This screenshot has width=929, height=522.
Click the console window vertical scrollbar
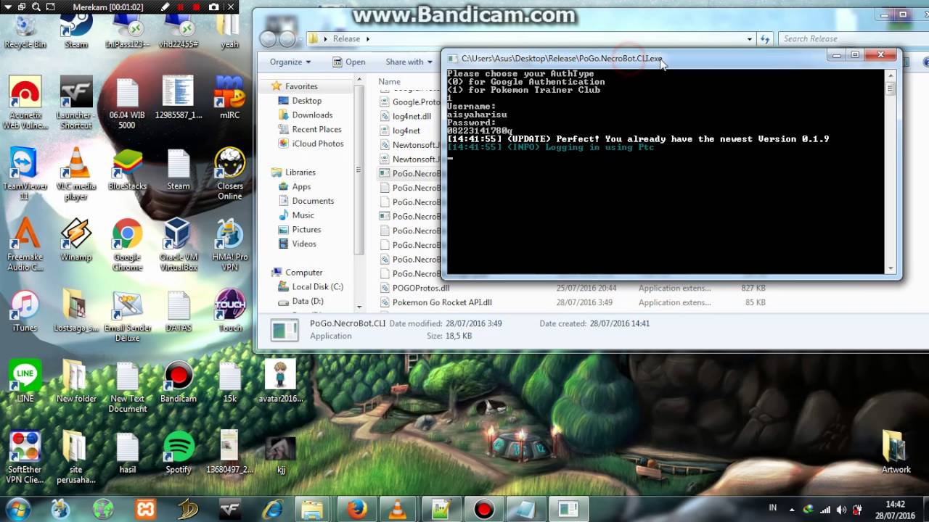point(891,170)
